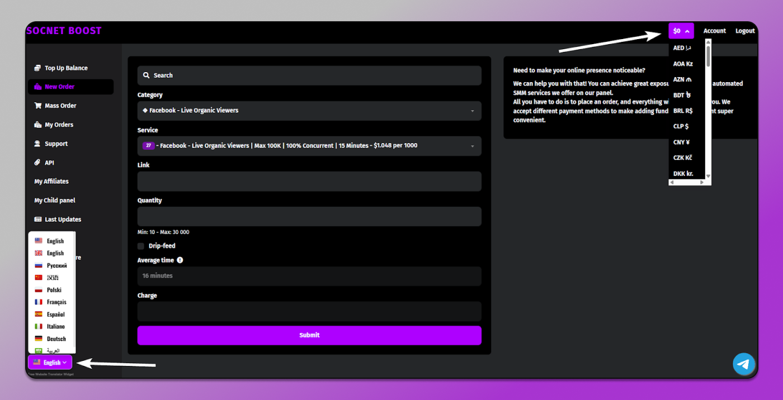Click the 'Min: 10 - Max: 30 000' text

pyautogui.click(x=163, y=232)
